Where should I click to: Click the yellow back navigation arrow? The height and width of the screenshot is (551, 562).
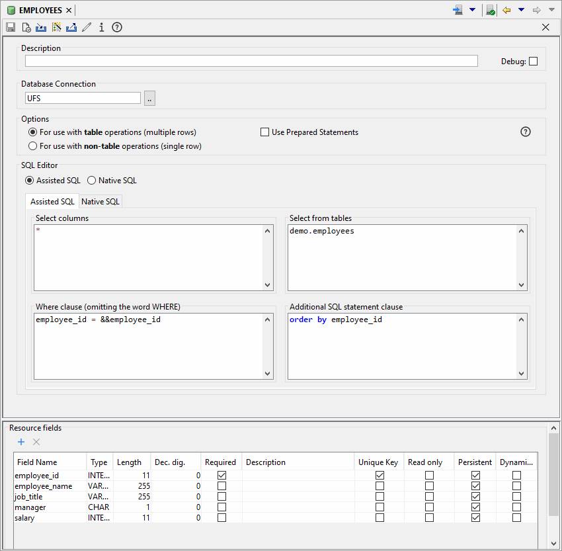[506, 10]
